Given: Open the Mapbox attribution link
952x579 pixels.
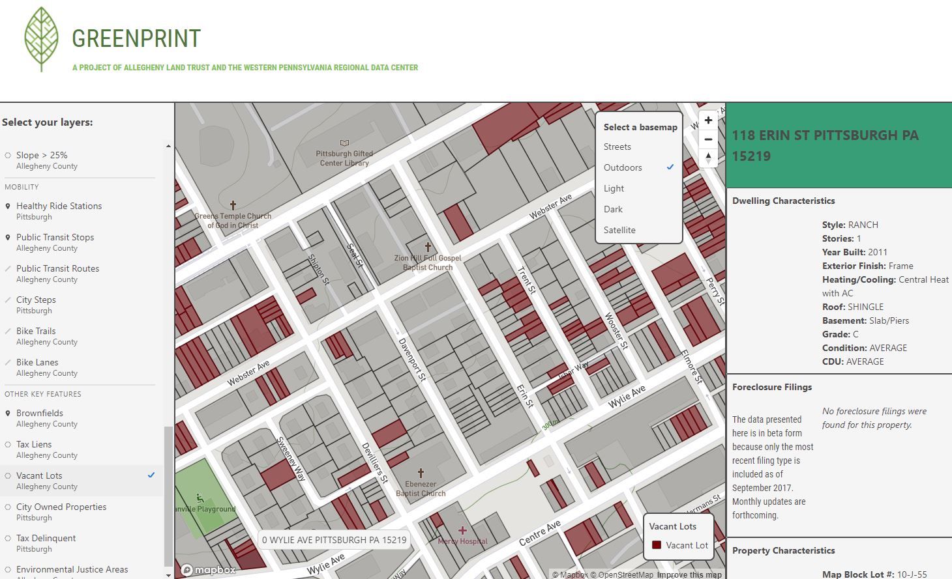Looking at the screenshot, I should pos(570,574).
